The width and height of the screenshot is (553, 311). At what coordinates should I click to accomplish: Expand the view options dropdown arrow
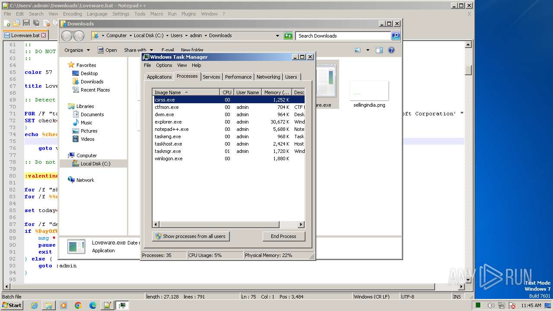point(368,50)
